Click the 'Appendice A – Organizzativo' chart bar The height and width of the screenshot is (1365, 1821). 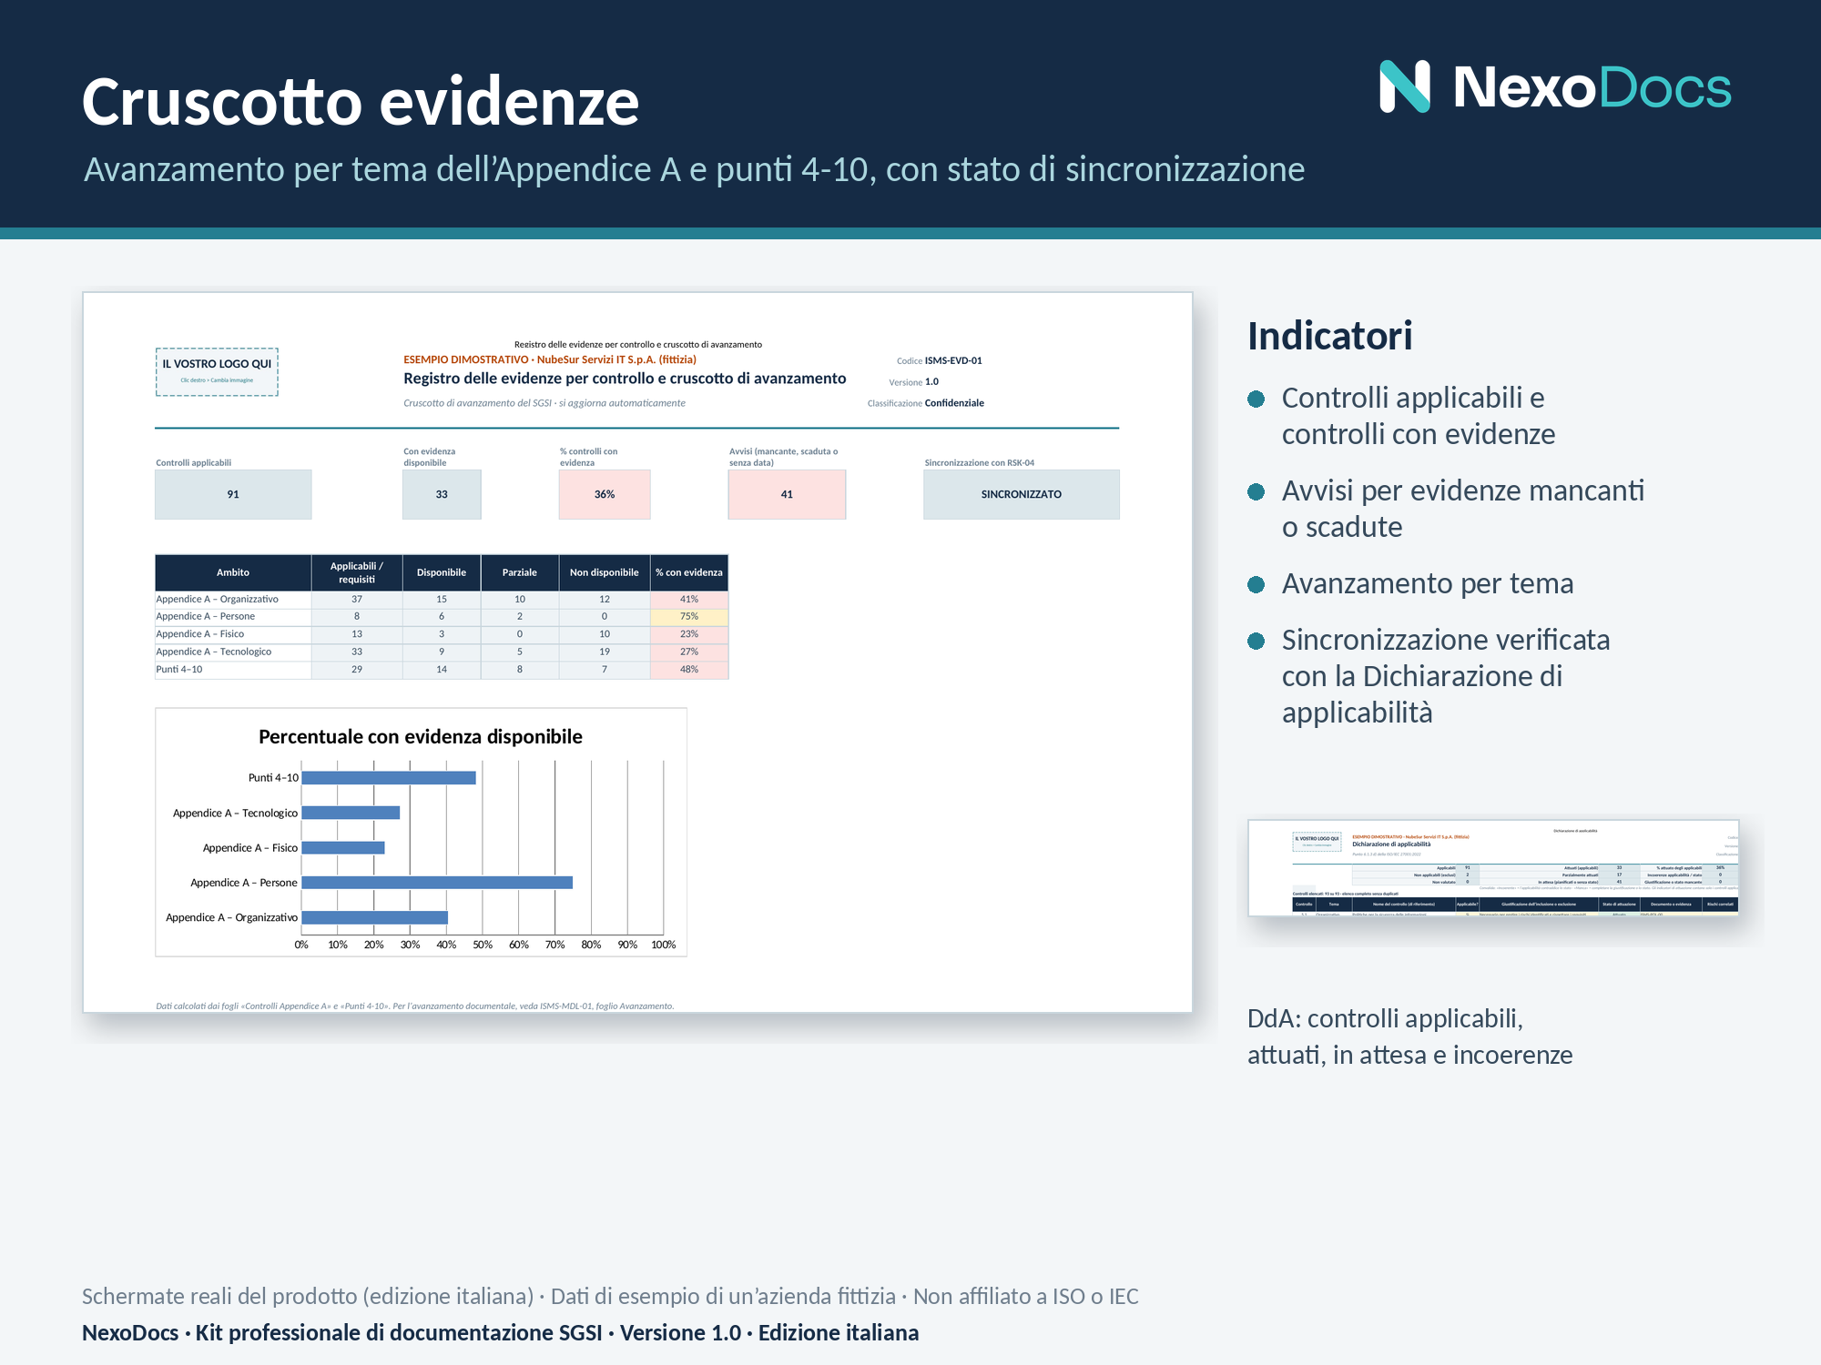pos(374,917)
